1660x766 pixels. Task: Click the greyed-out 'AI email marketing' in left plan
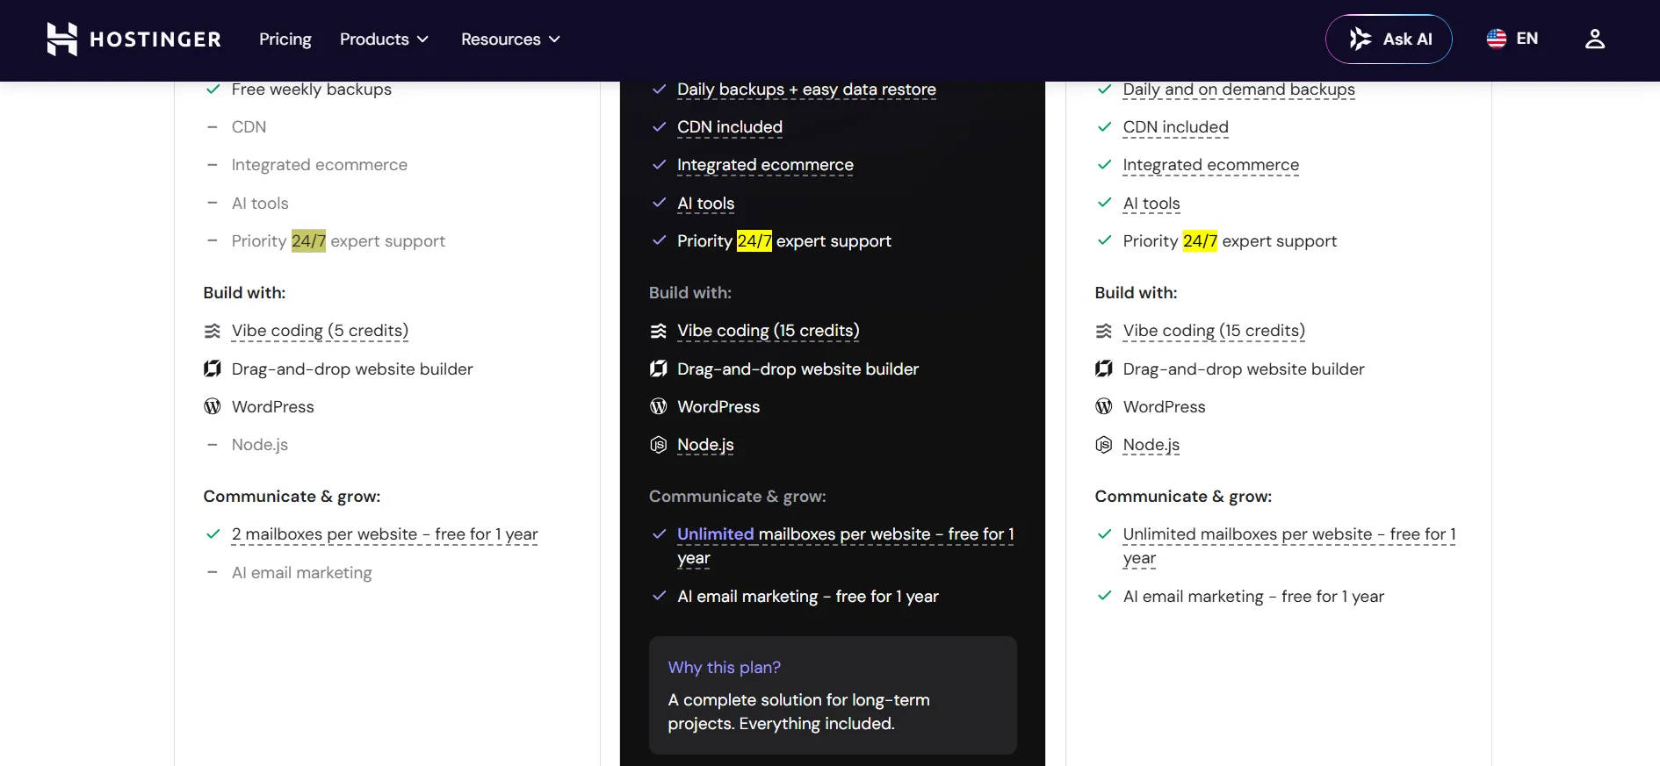[x=302, y=573]
